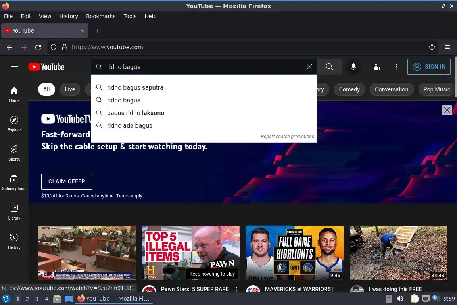Go to Home in the sidebar
Viewport: 457px width, 305px height.
point(14,95)
